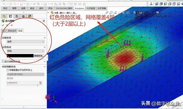Open the 设定 tab of stress plot
Screen dimensions: 183x109
click(x=20, y=31)
